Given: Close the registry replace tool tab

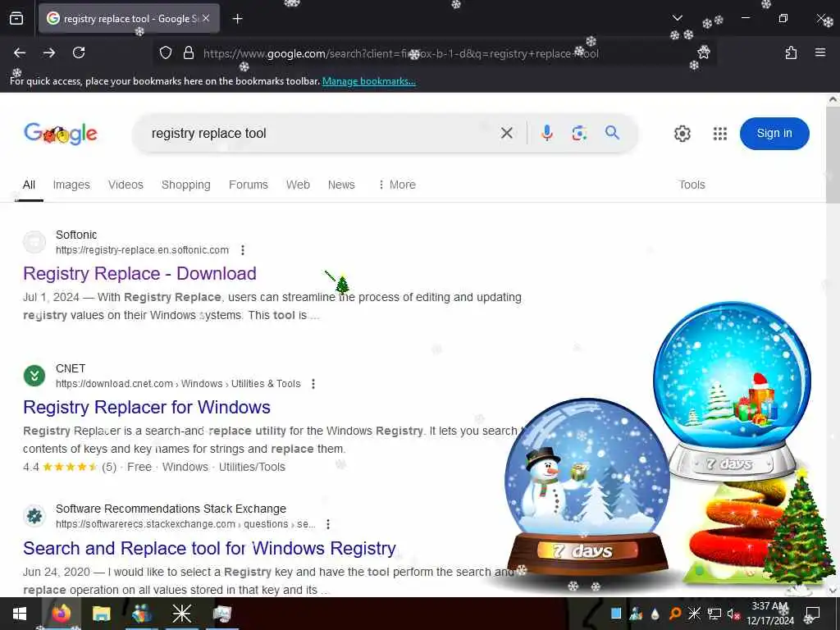Looking at the screenshot, I should (206, 18).
